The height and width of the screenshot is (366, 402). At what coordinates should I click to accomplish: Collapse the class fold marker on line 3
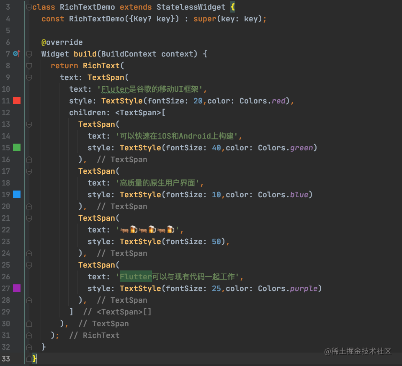tap(29, 7)
